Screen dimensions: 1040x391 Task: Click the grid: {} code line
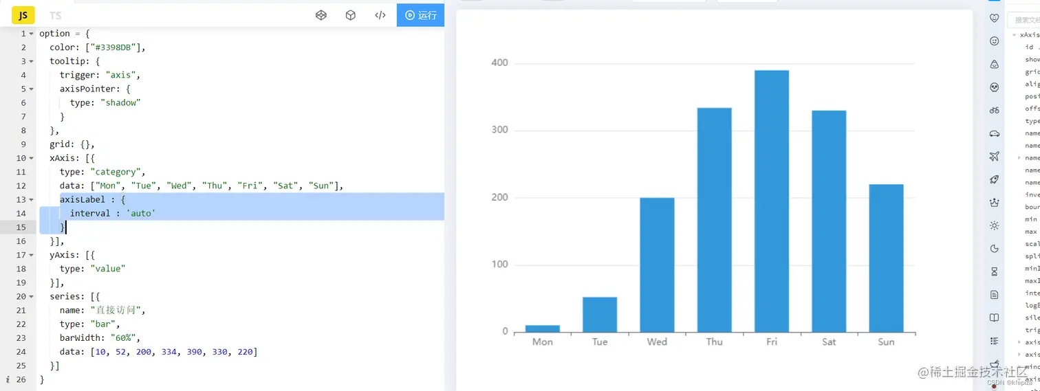[72, 144]
